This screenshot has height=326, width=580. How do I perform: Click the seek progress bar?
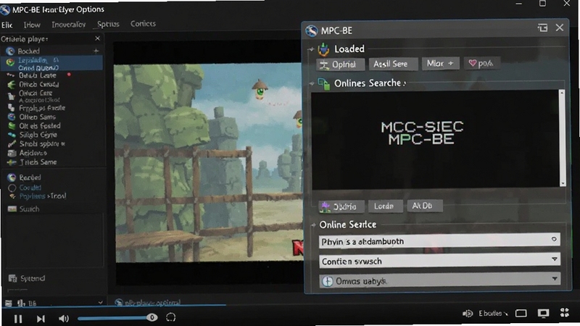tap(113, 306)
